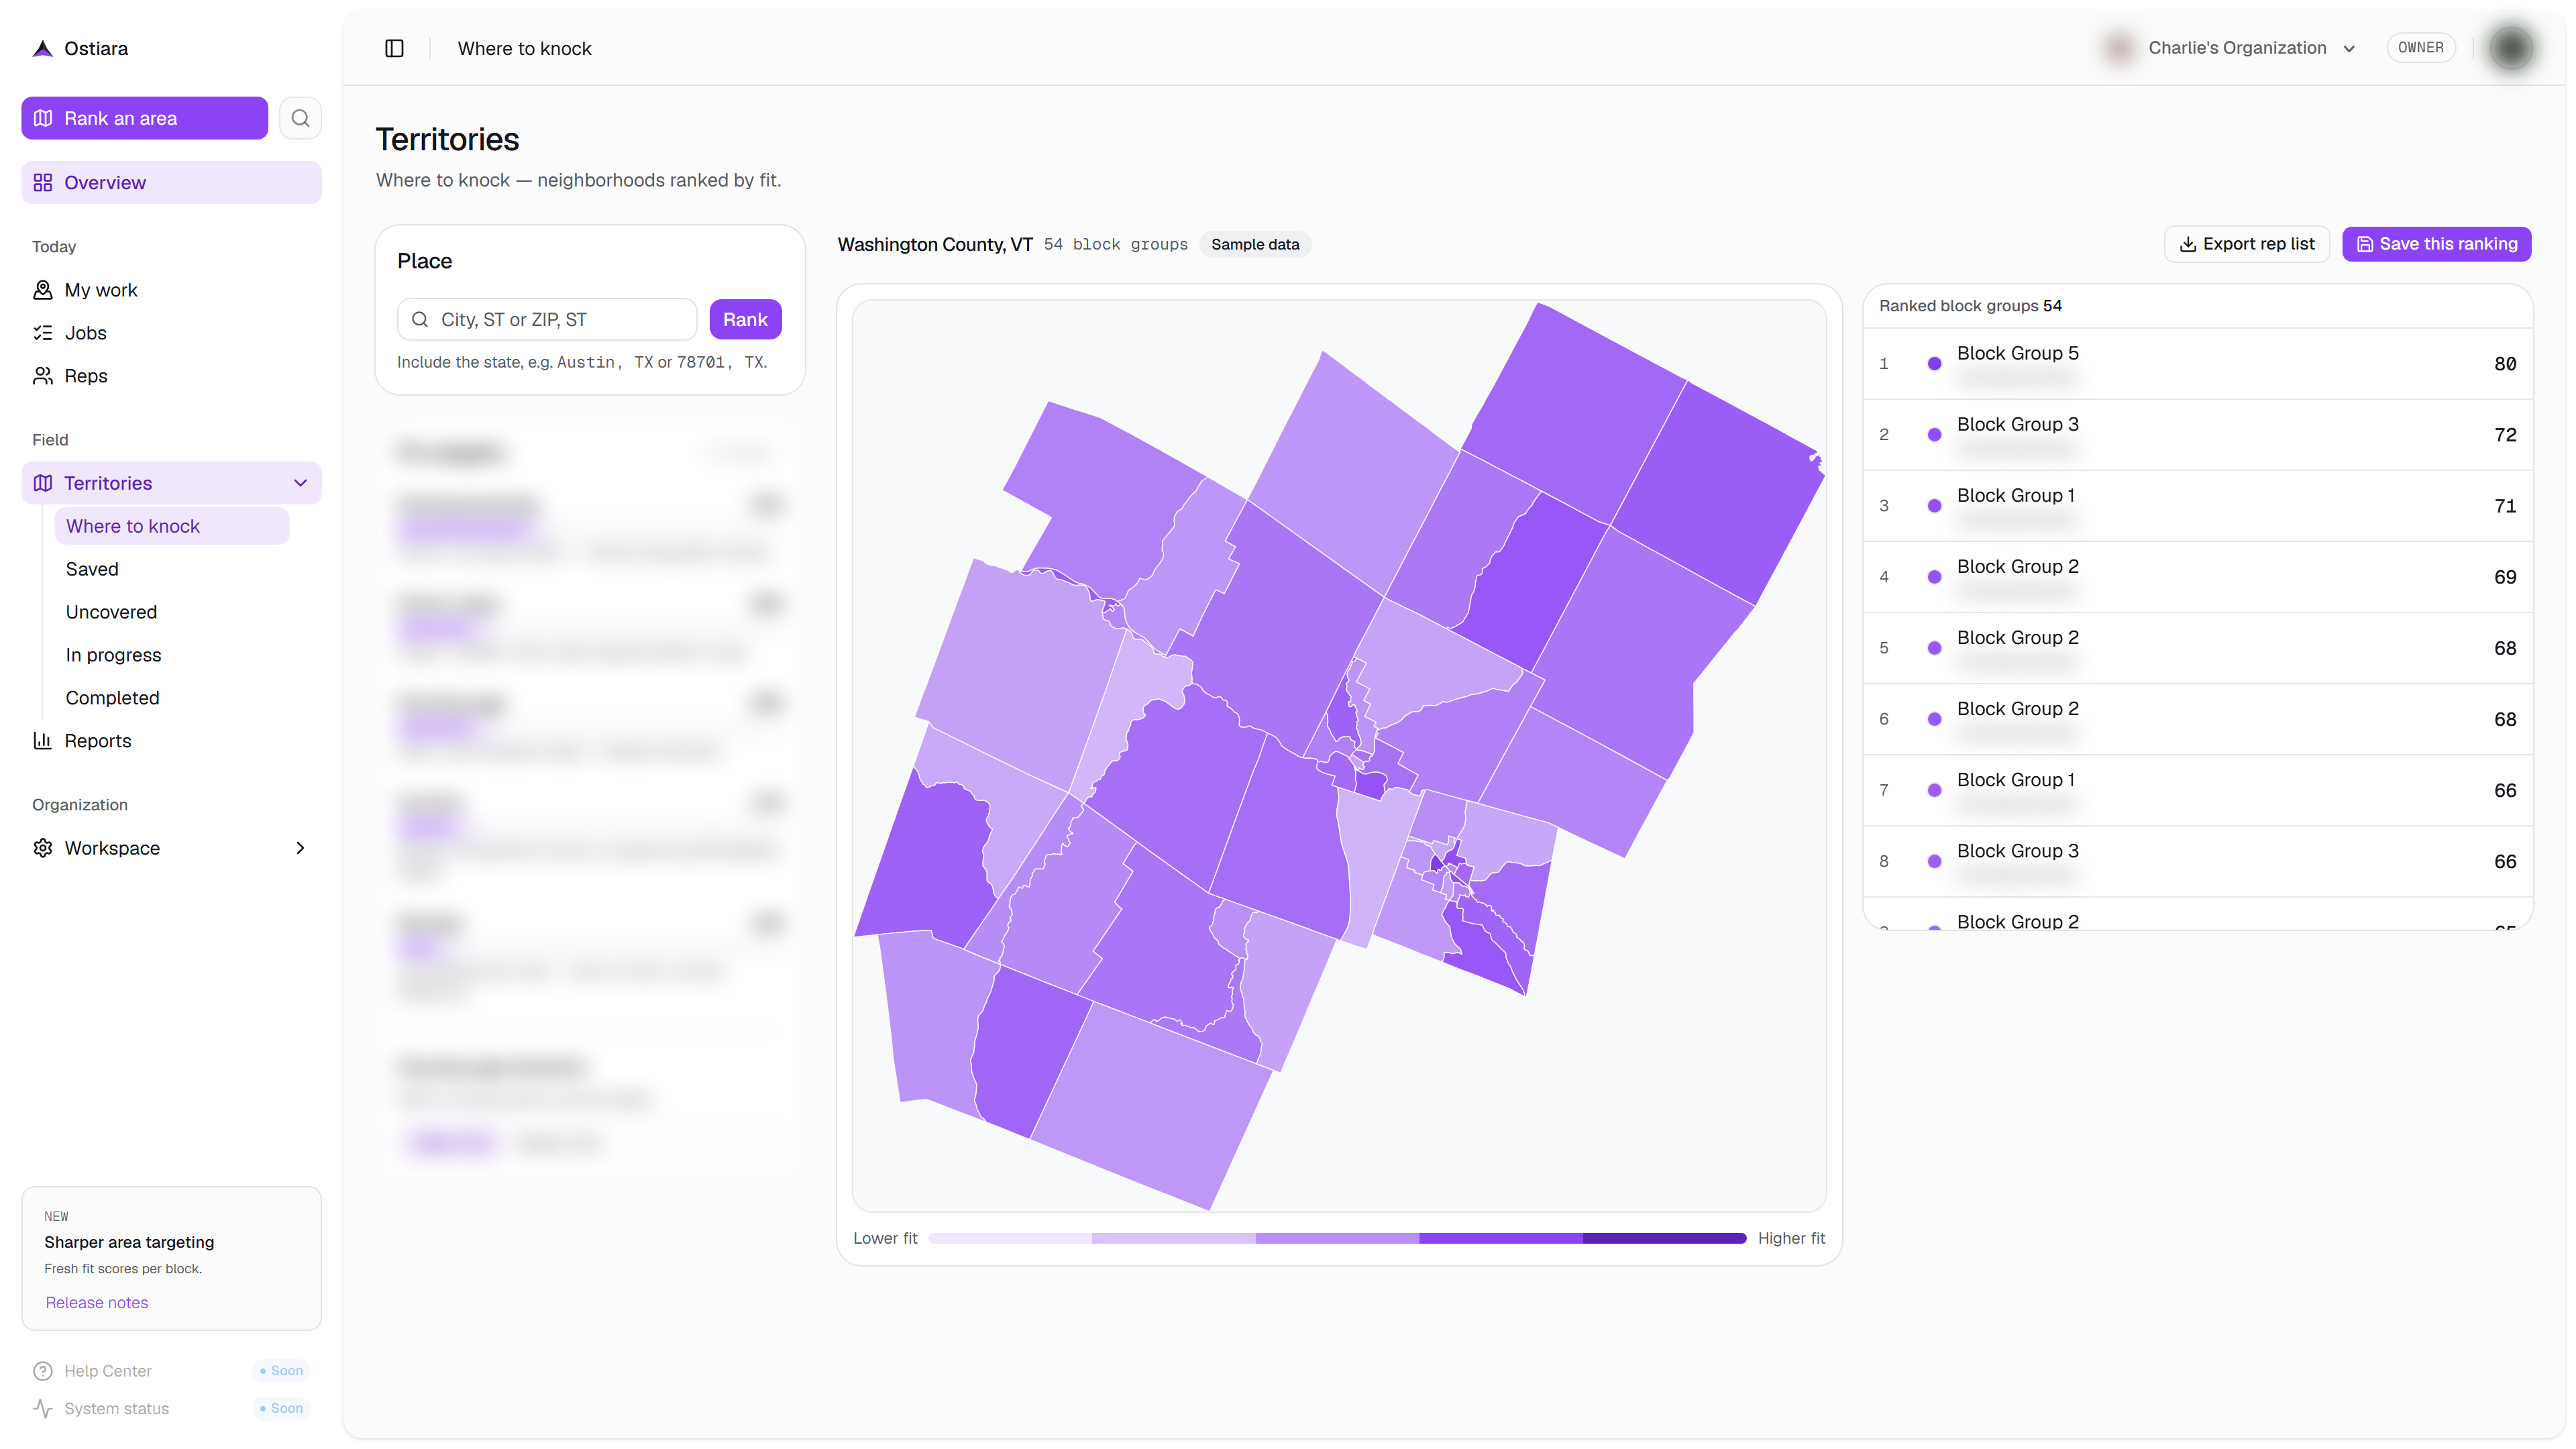Open Jobs in sidebar
This screenshot has height=1449, width=2576.
171,333
